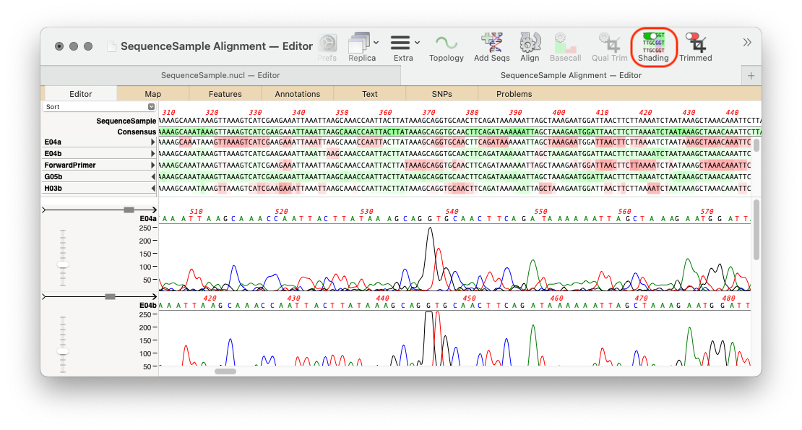
Task: Switch to the Problems tab
Action: [x=514, y=94]
